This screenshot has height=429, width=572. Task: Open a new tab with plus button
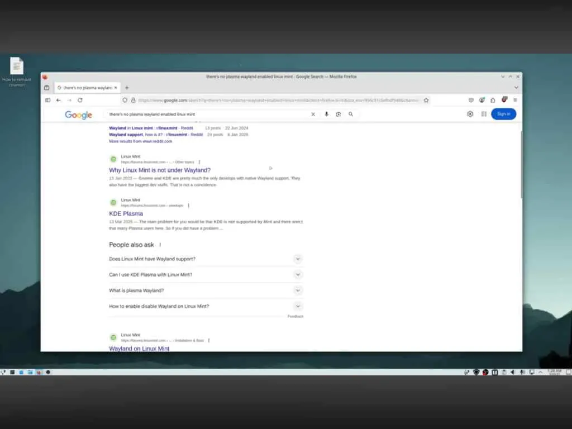pyautogui.click(x=127, y=88)
